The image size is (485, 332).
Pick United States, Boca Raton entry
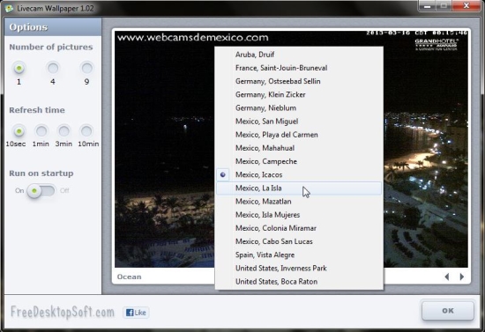pyautogui.click(x=299, y=282)
